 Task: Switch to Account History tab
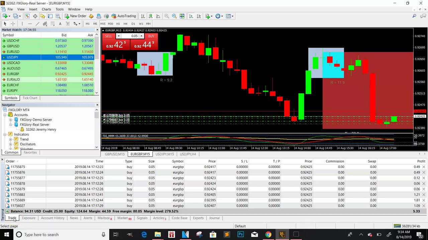(52, 218)
